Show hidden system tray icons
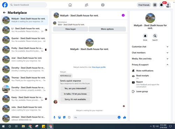The height and width of the screenshot is (129, 175). (x=150, y=126)
